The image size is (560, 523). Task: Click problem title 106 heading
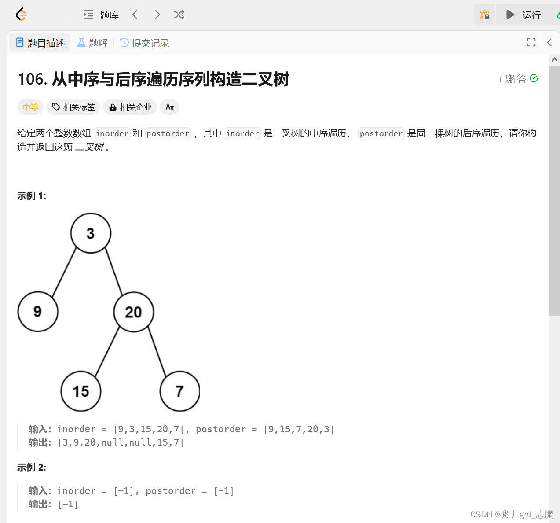(x=154, y=79)
